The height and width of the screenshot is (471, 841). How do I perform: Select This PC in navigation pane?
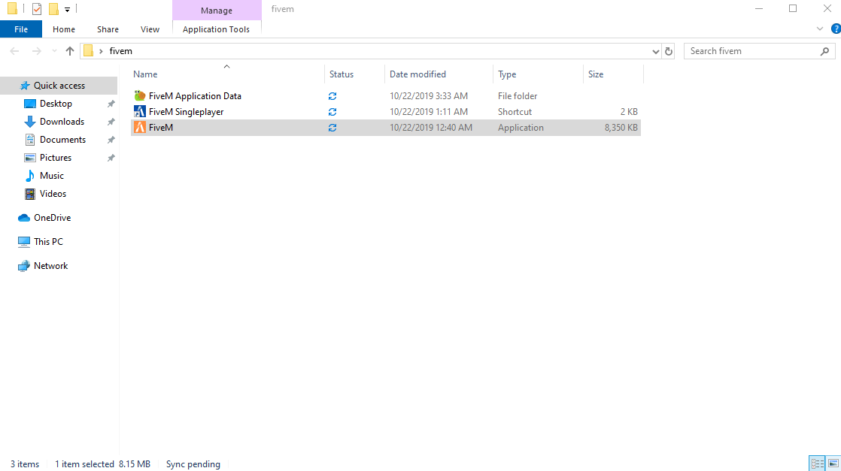[x=48, y=242]
